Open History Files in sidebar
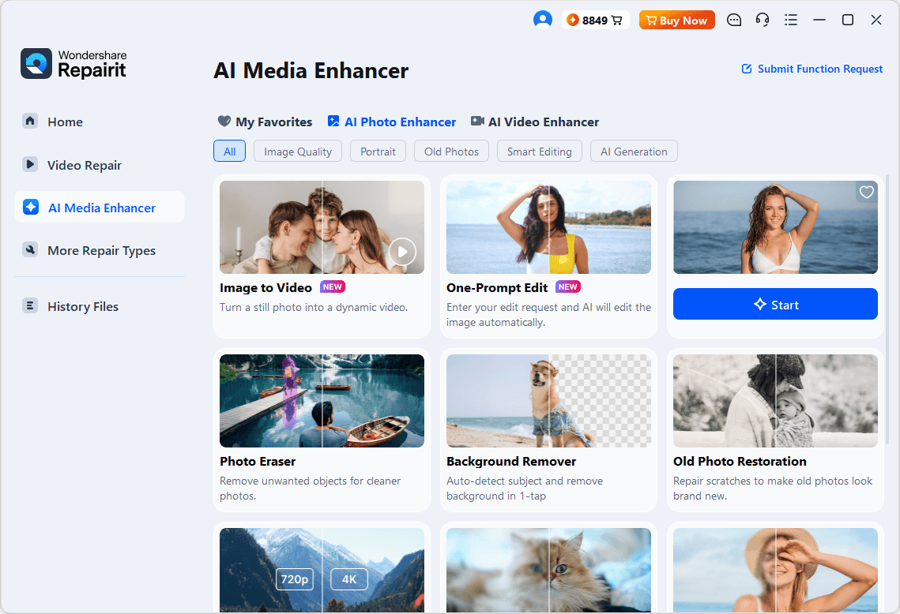Viewport: 900px width, 614px height. [x=100, y=306]
